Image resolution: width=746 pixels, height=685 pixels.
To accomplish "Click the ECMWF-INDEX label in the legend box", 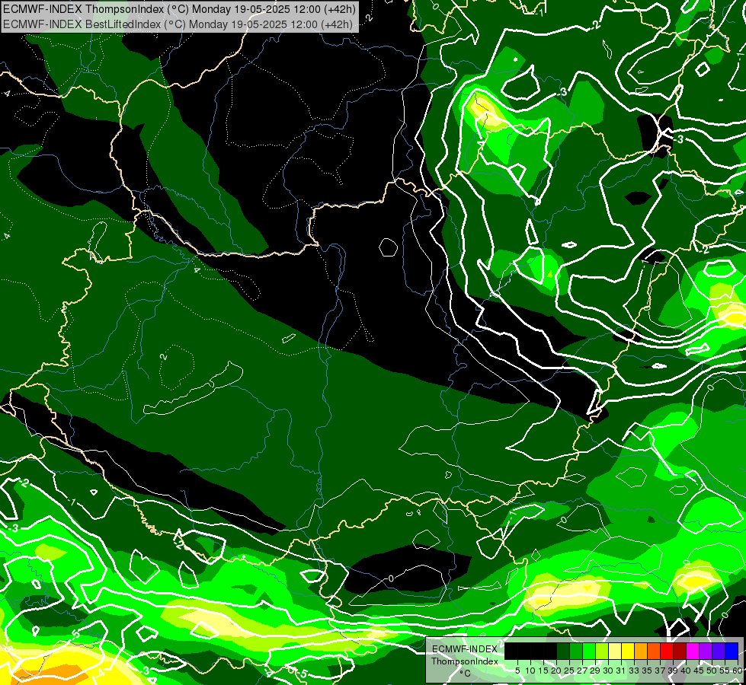I will coord(465,649).
